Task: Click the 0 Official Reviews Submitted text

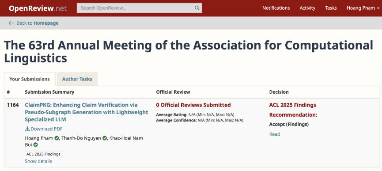Action: click(x=193, y=105)
